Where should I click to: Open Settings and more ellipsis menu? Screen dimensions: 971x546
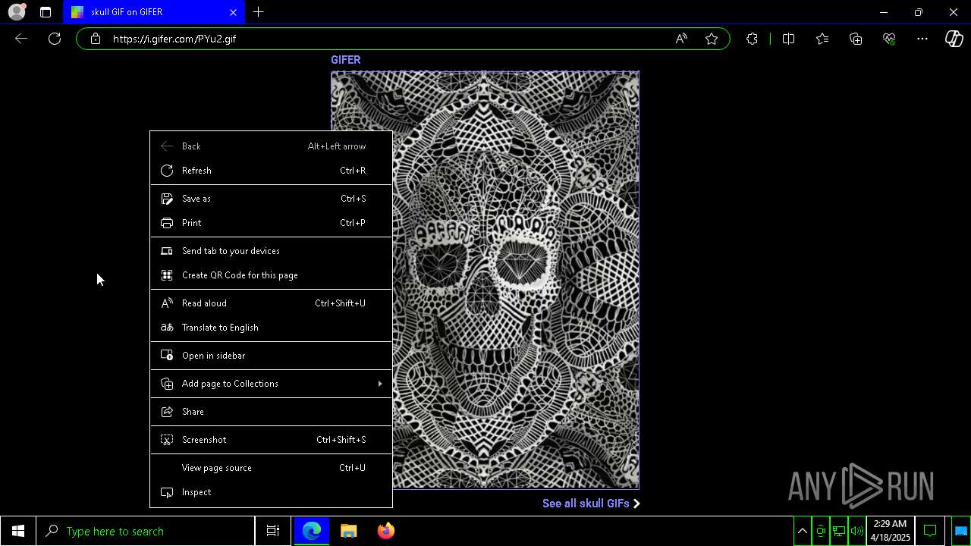click(x=922, y=39)
